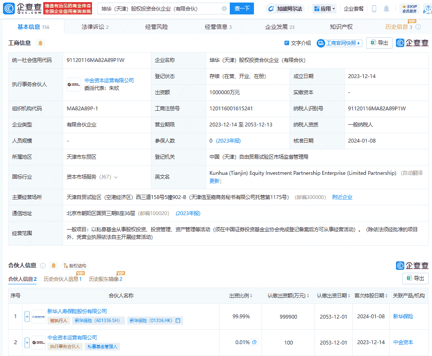This screenshot has height=356, width=432.
Task: Expand row 1 新华人寿保险 with plus button
Action: pyautogui.click(x=27, y=317)
